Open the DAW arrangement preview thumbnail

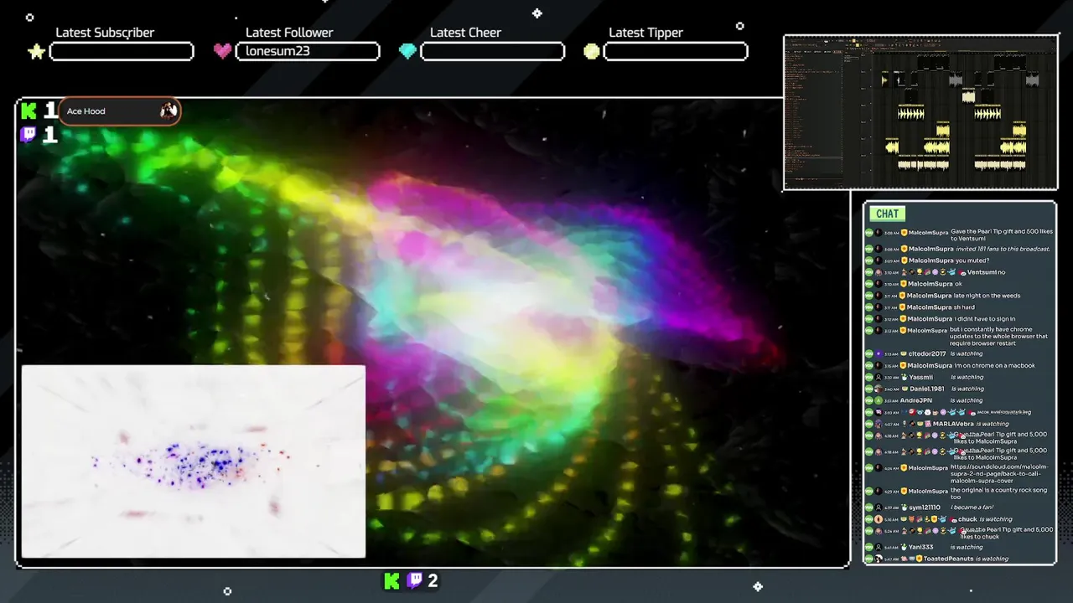coord(920,113)
